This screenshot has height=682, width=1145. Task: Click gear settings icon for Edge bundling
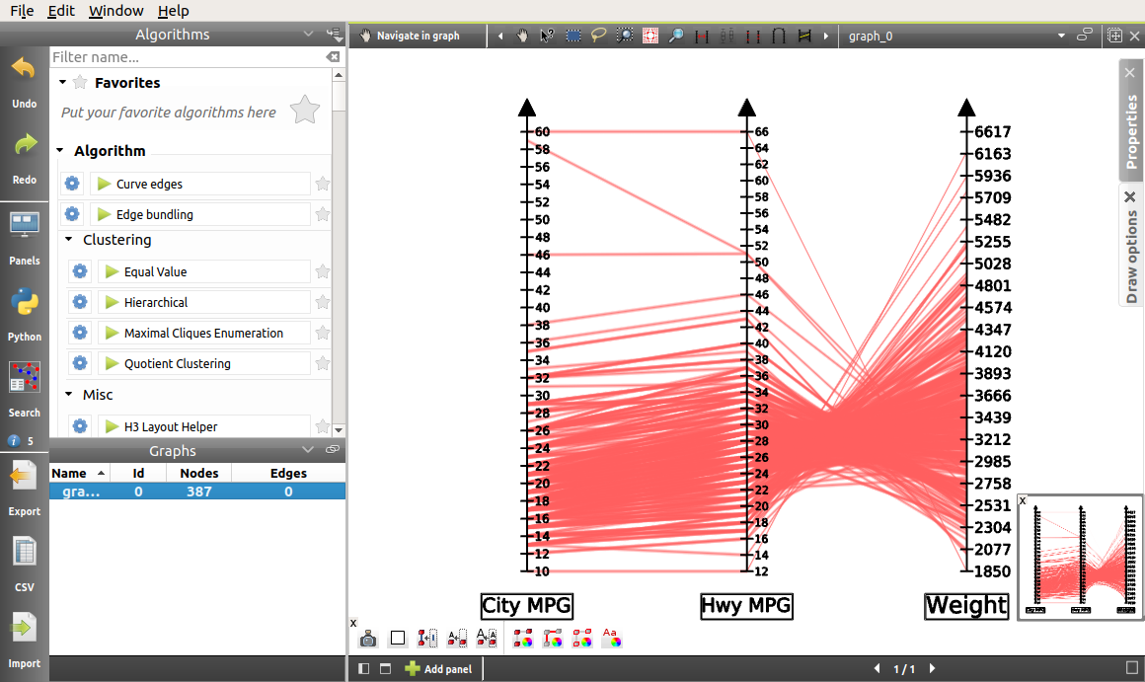coord(72,214)
